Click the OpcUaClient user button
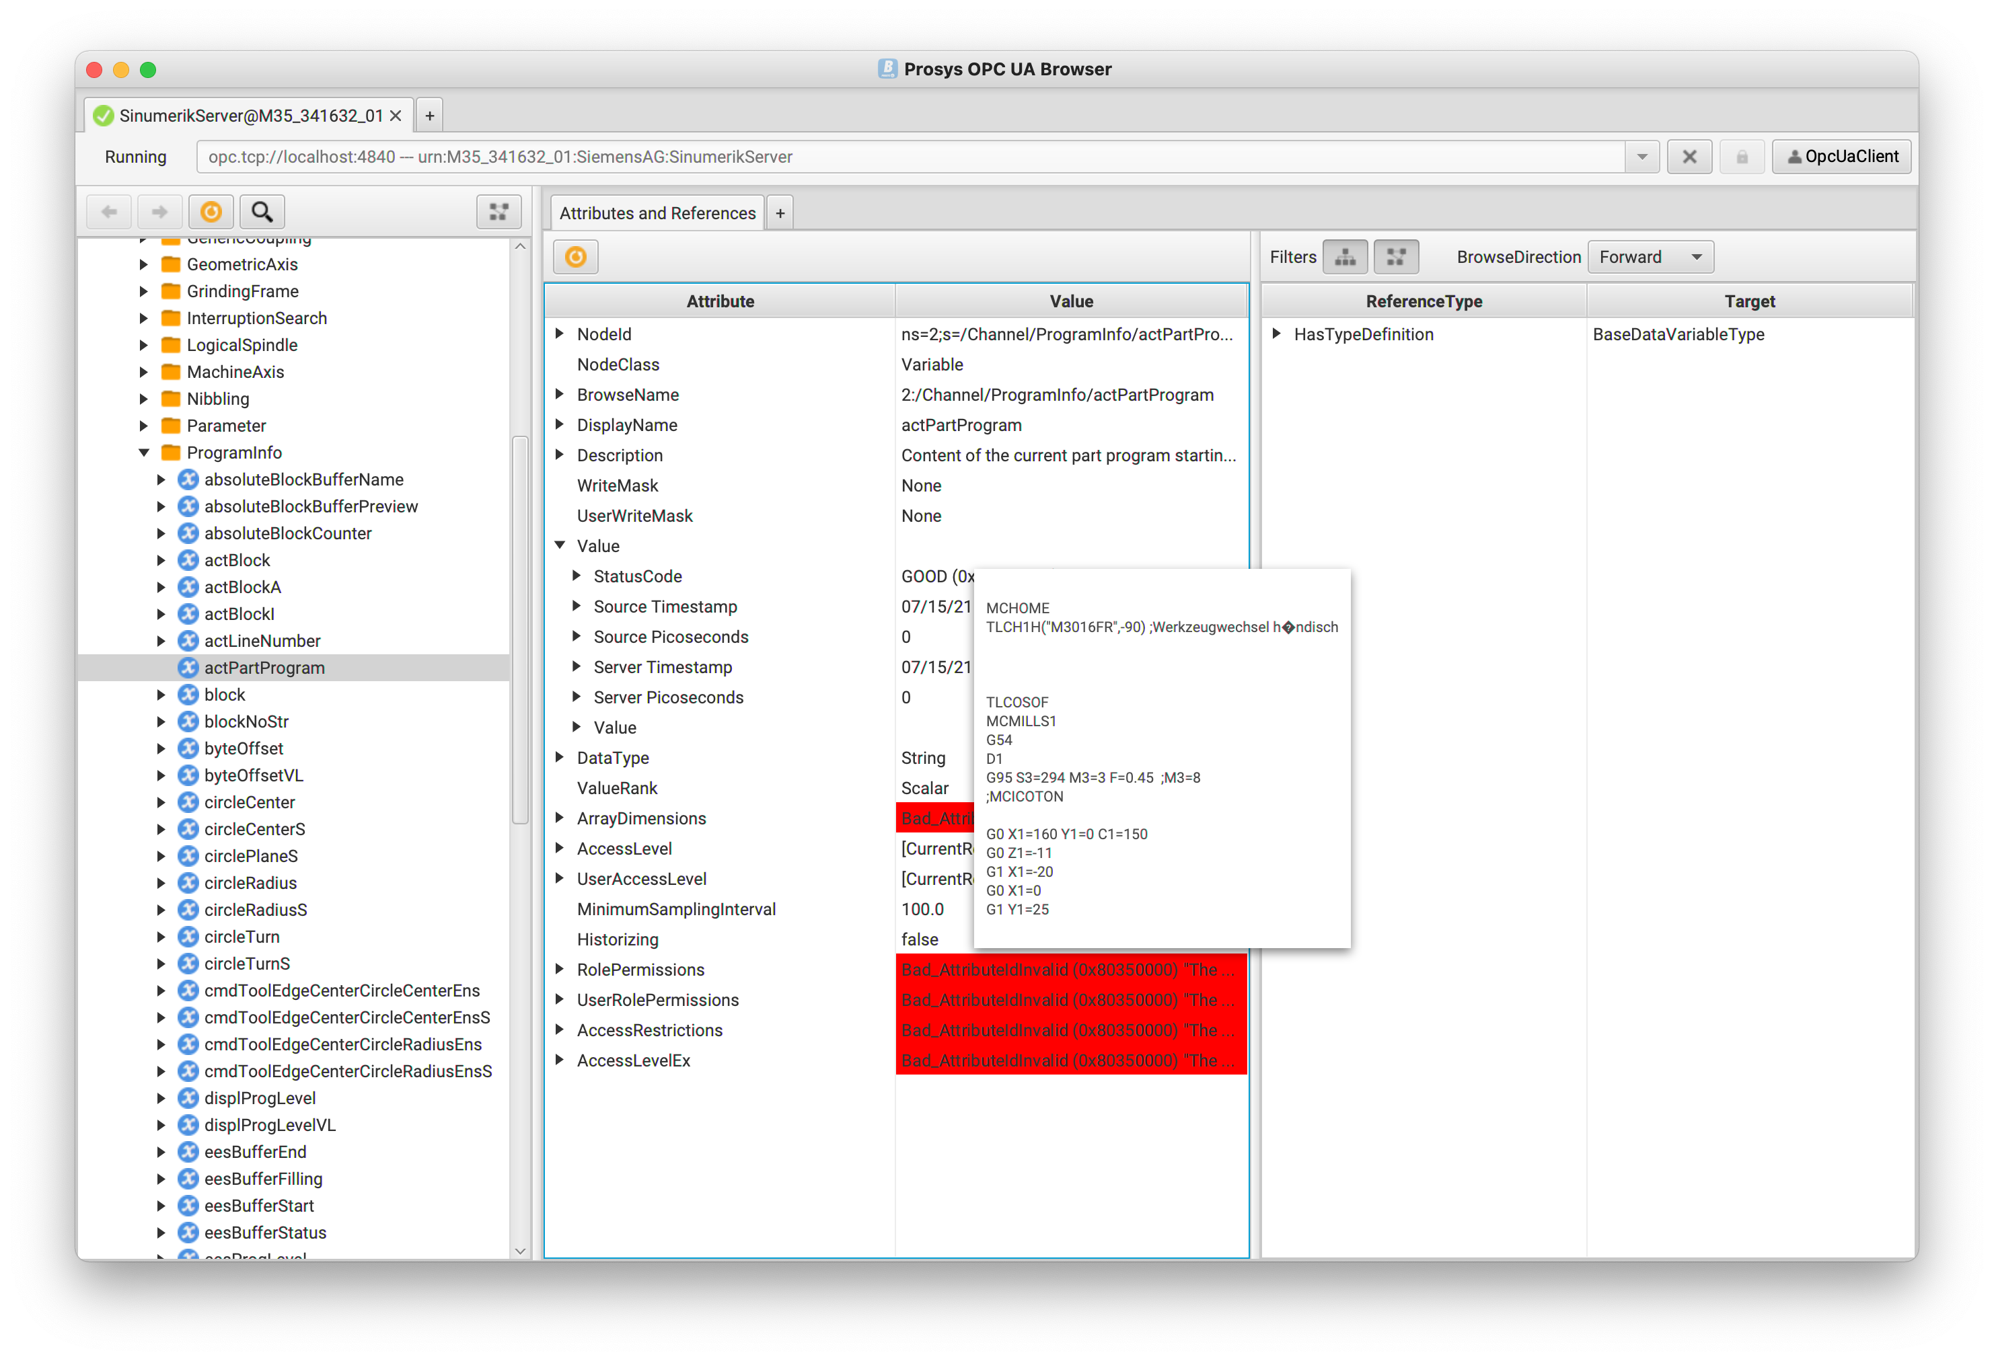This screenshot has height=1361, width=1994. pos(1841,156)
